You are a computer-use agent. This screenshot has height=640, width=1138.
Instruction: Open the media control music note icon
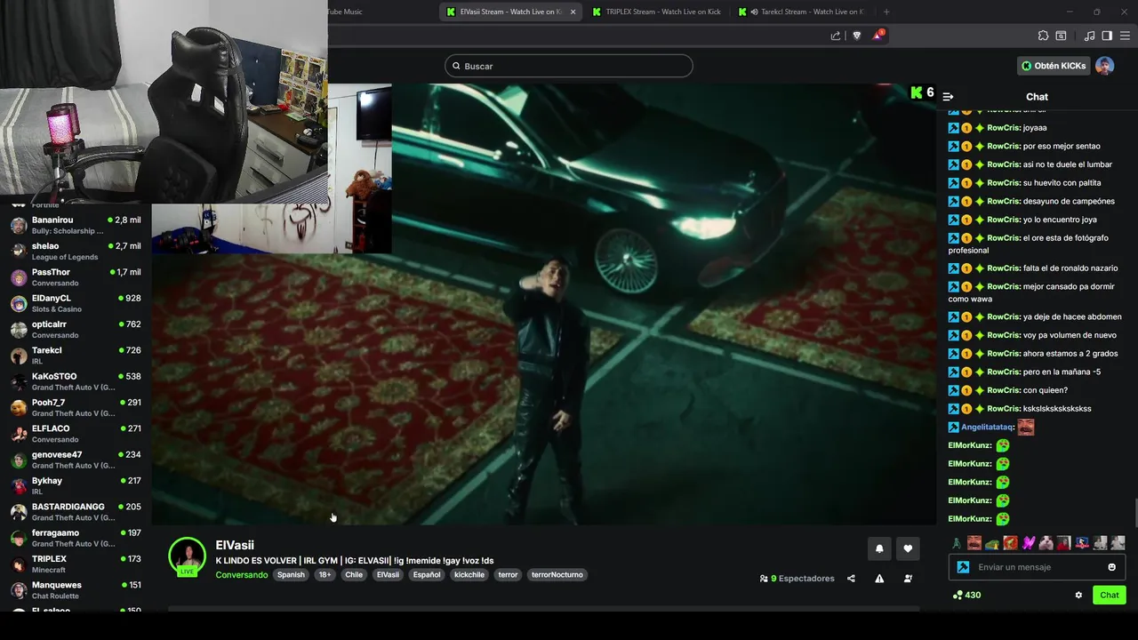pos(1089,36)
